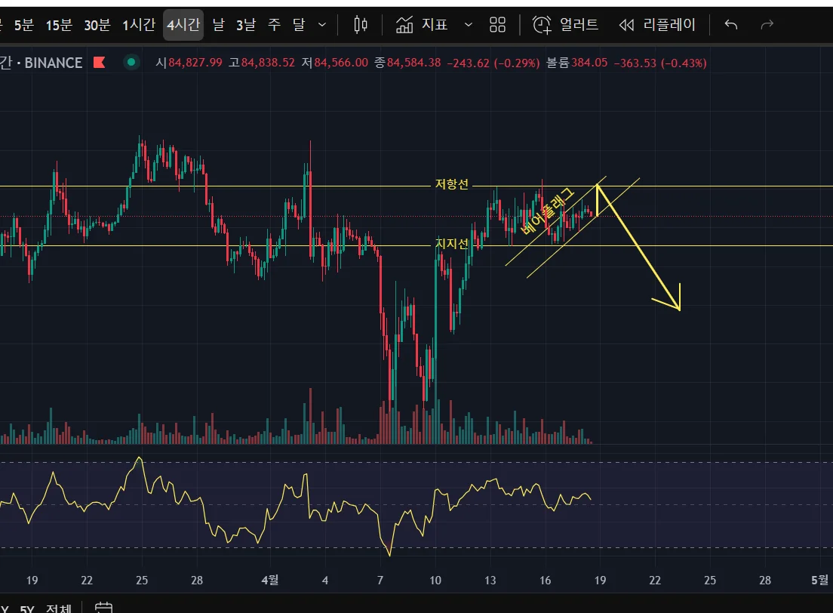
Task: Select the 4시간 timeframe
Action: pos(183,24)
